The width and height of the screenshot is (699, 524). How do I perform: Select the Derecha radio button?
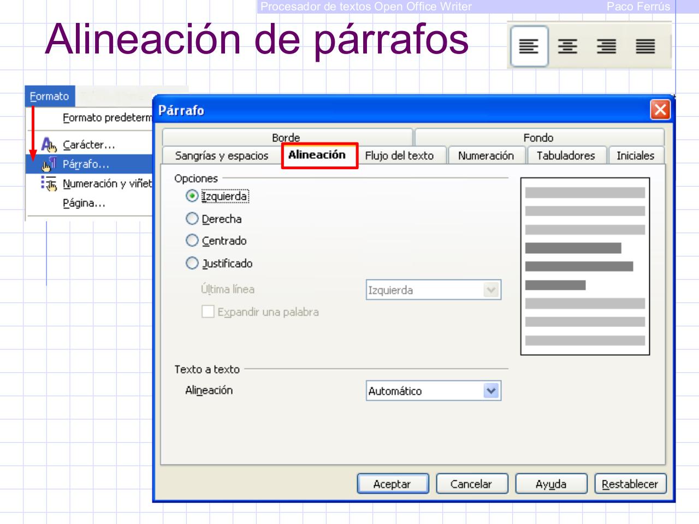192,219
